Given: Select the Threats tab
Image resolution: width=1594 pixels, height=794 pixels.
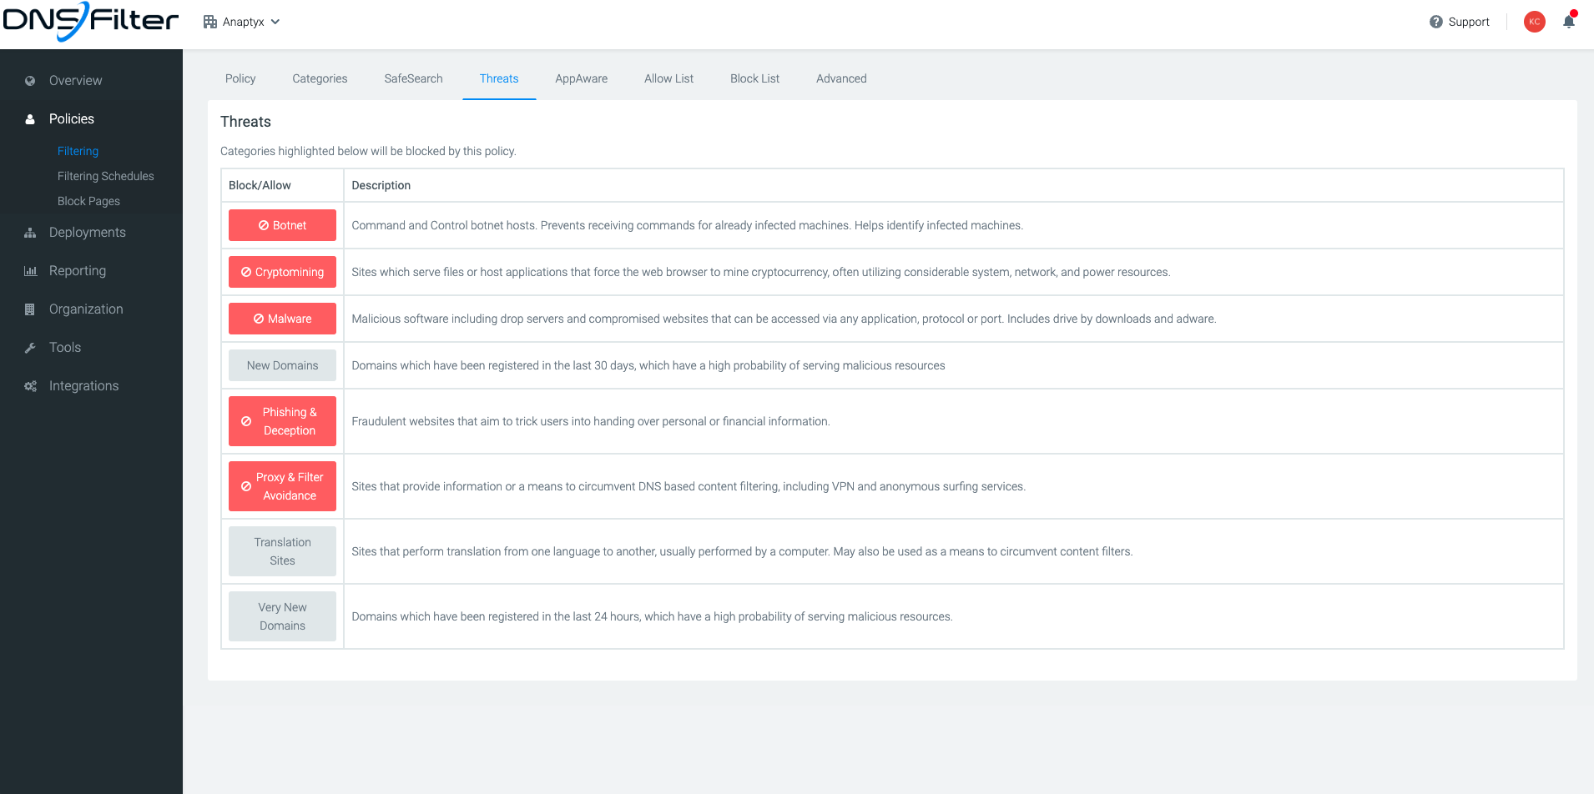Looking at the screenshot, I should tap(499, 78).
